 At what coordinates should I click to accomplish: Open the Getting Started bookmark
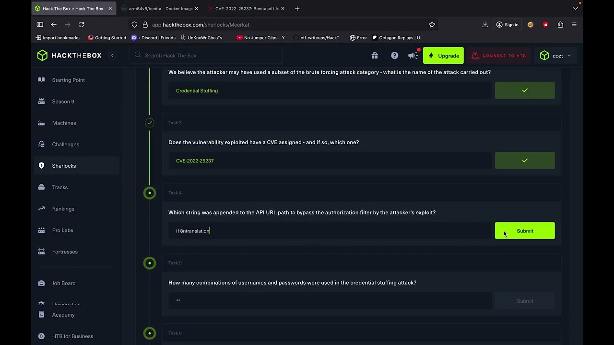(x=107, y=38)
